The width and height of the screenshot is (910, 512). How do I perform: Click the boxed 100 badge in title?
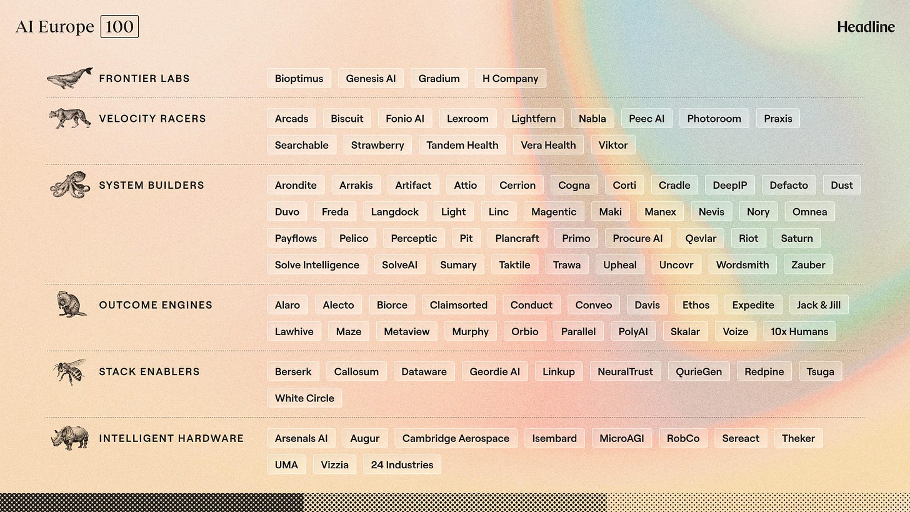(x=119, y=28)
